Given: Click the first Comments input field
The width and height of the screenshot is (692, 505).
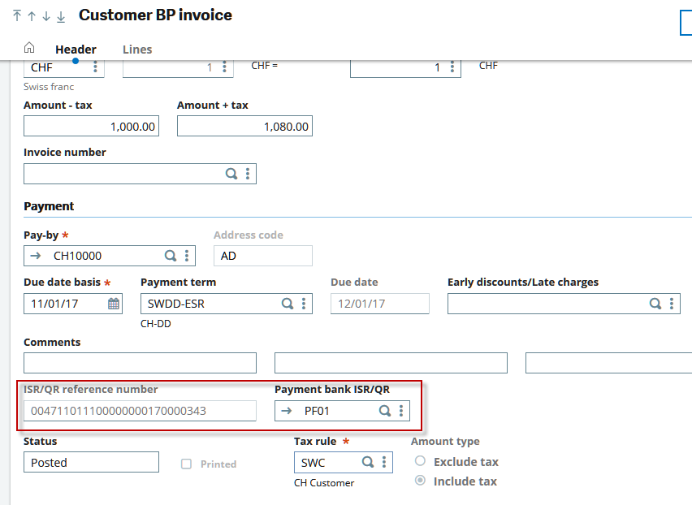Looking at the screenshot, I should point(140,363).
